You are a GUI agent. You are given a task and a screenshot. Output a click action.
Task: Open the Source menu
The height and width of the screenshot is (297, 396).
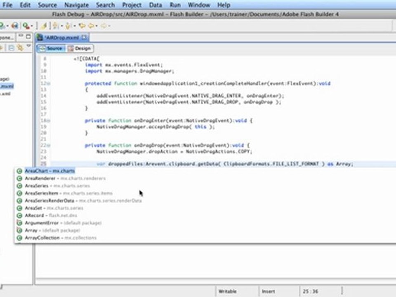click(x=47, y=5)
